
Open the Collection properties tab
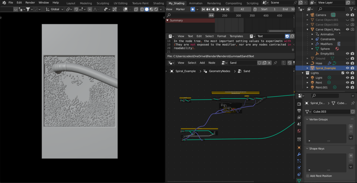click(299, 139)
